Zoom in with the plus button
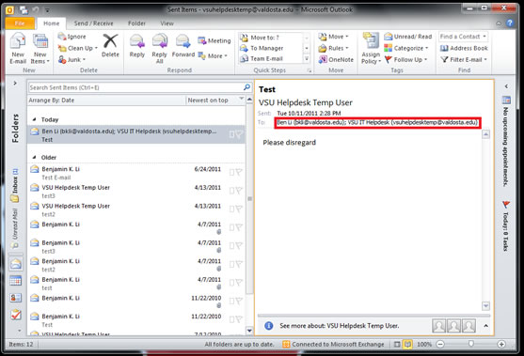This screenshot has width=524, height=356. tap(501, 344)
